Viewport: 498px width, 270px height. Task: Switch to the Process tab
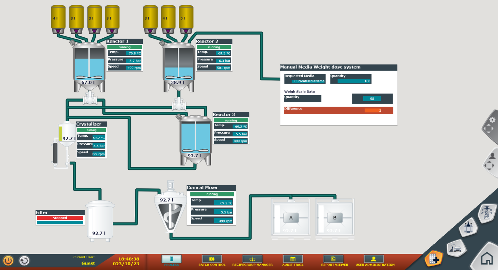pyautogui.click(x=171, y=261)
